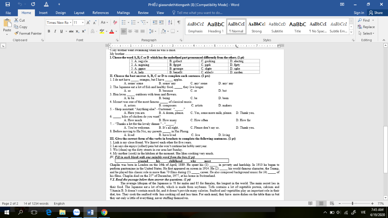Image resolution: width=388 pixels, height=218 pixels.
Task: Switch to Print Layout view in status bar
Action: coord(321,203)
